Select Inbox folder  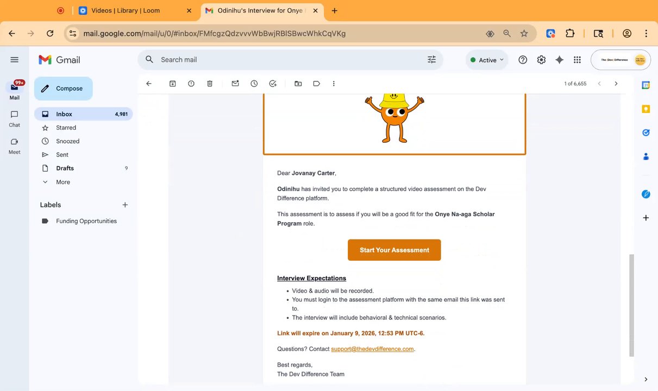point(84,114)
